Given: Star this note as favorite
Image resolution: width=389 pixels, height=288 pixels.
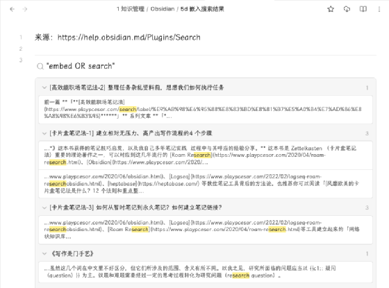Looking at the screenshot, I should coord(331,9).
